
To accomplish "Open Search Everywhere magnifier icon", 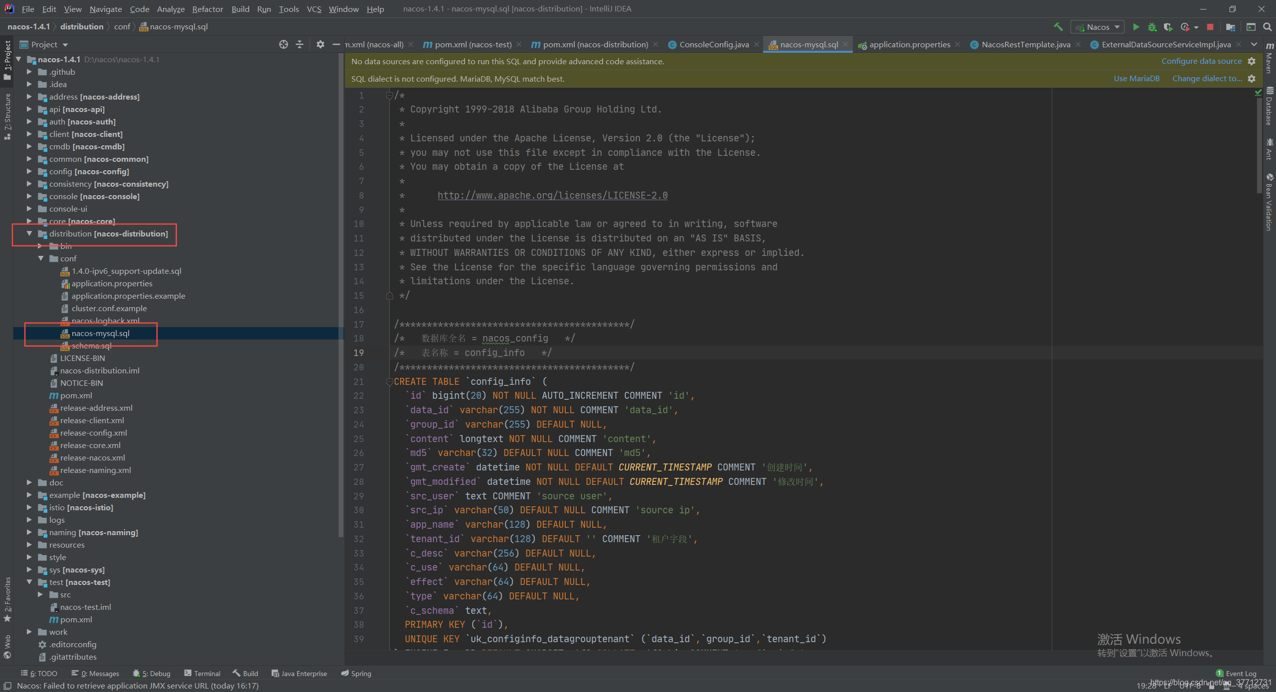I will [x=1268, y=27].
